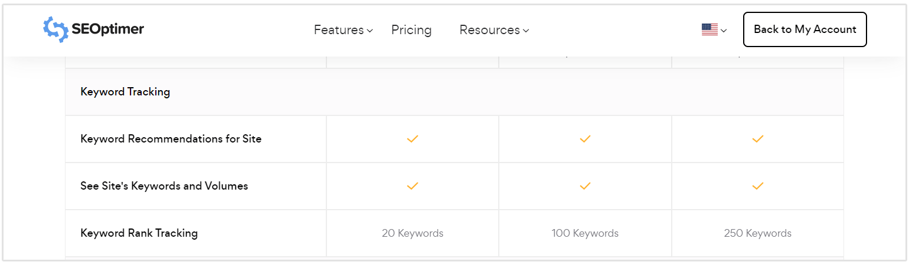
Task: Click the SEOptimer wordmark text
Action: [107, 29]
